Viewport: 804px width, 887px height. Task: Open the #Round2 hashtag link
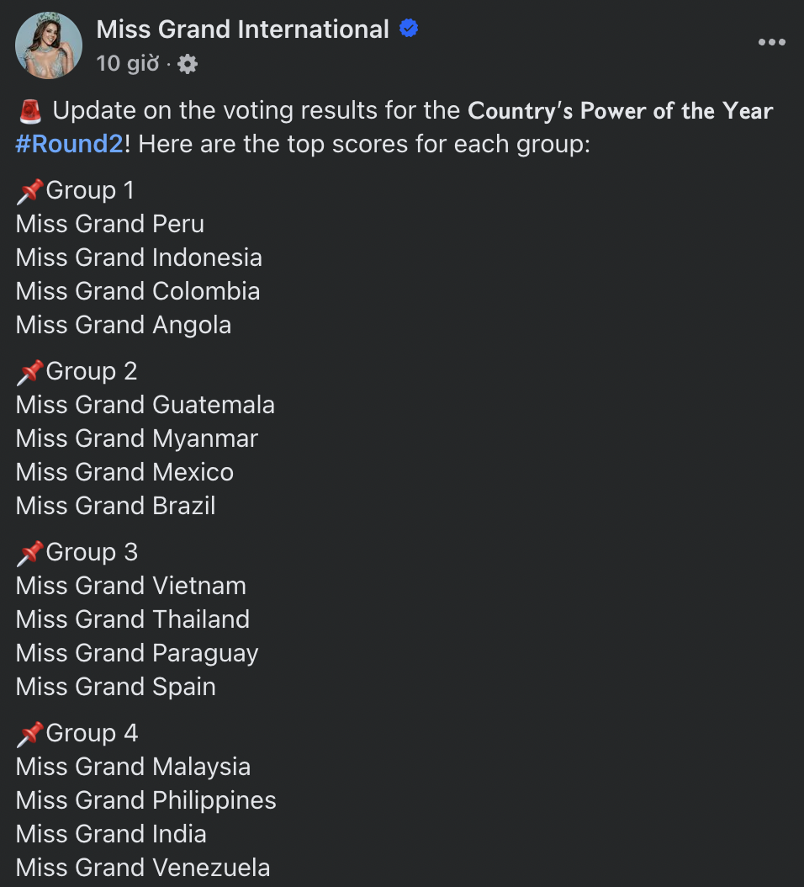point(70,144)
